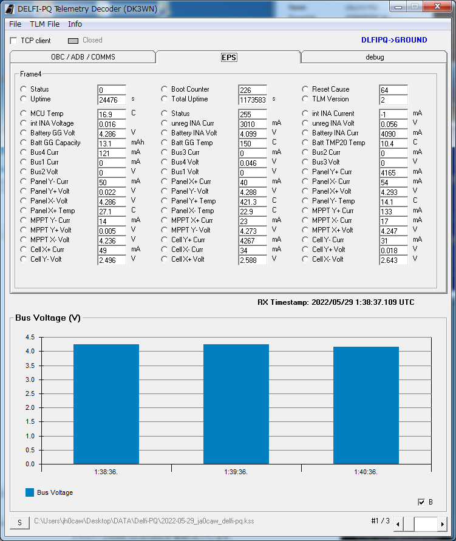
Task: Click the Bus Voltage bar at 1:40:36
Action: [366, 406]
